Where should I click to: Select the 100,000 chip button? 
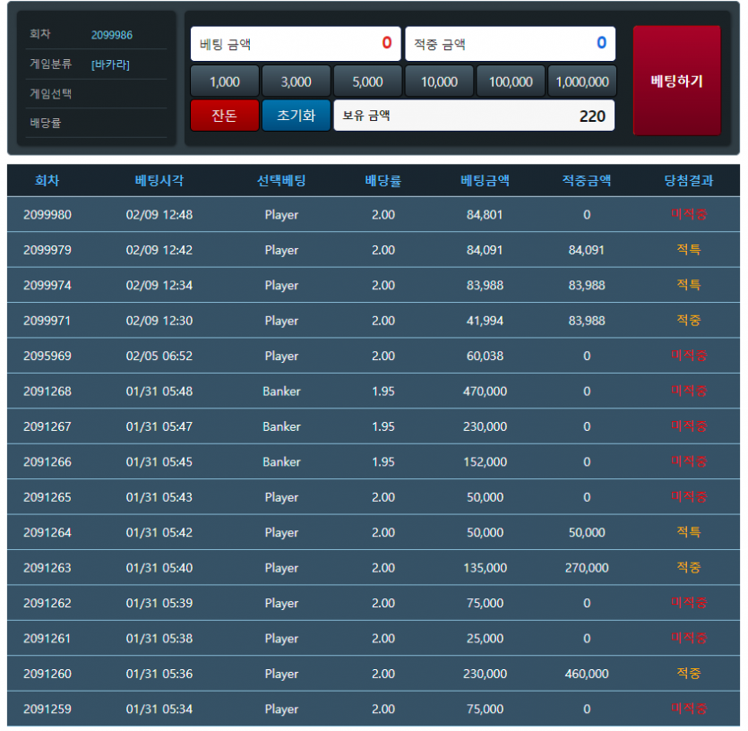511,82
